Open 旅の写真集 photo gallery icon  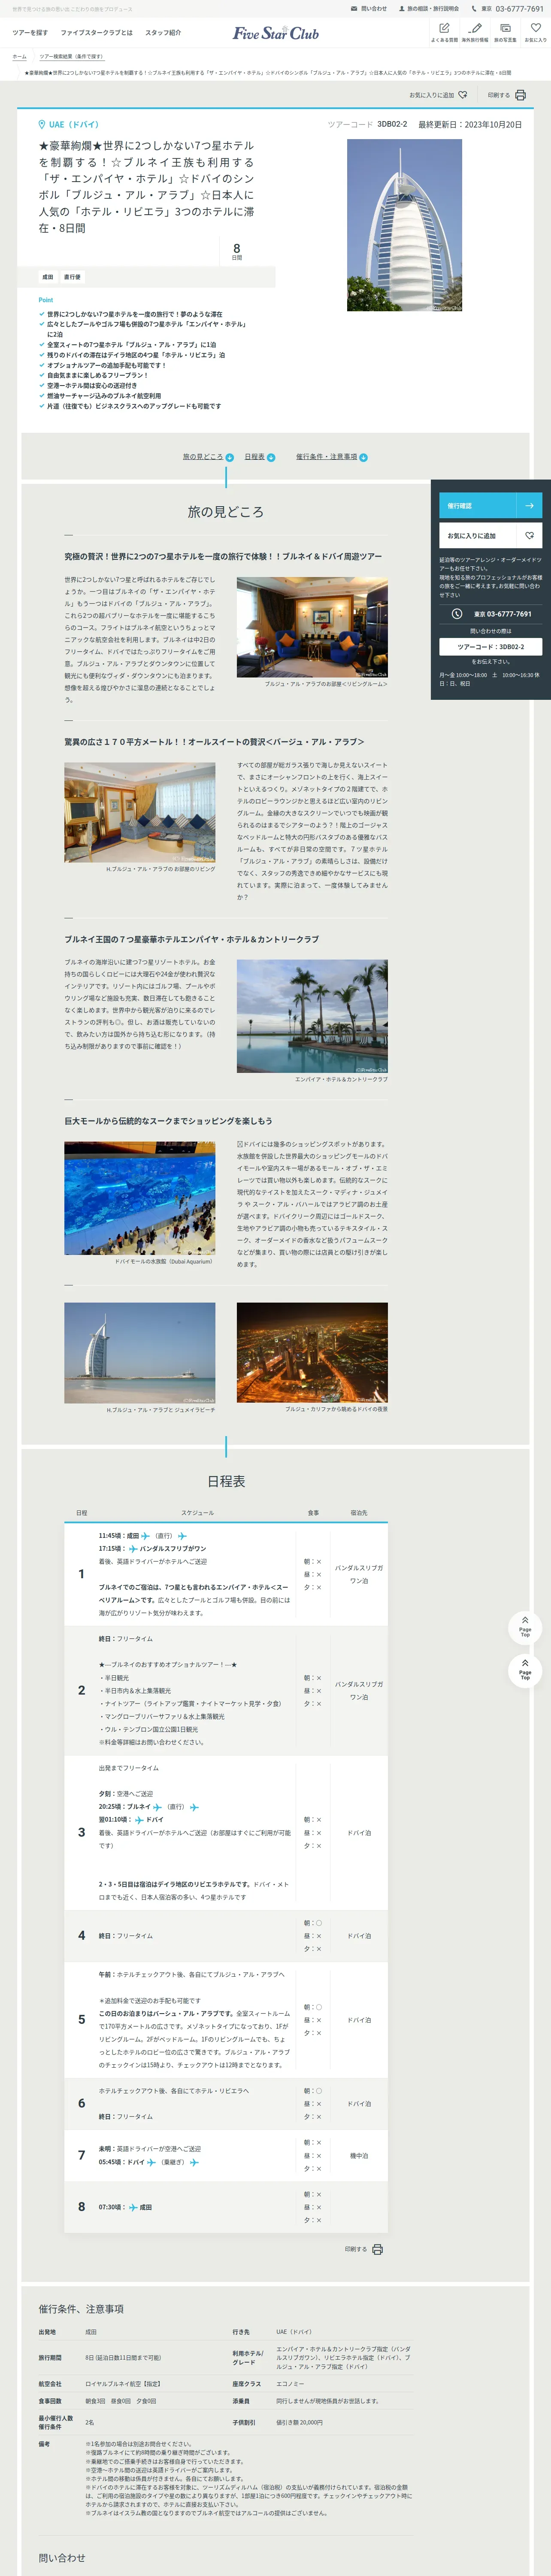tap(505, 32)
